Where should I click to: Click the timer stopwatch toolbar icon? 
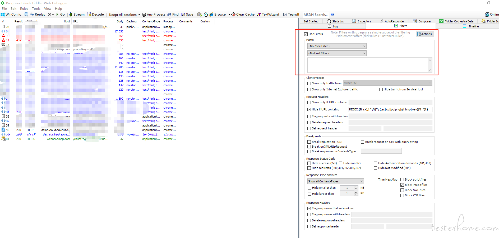(x=206, y=14)
